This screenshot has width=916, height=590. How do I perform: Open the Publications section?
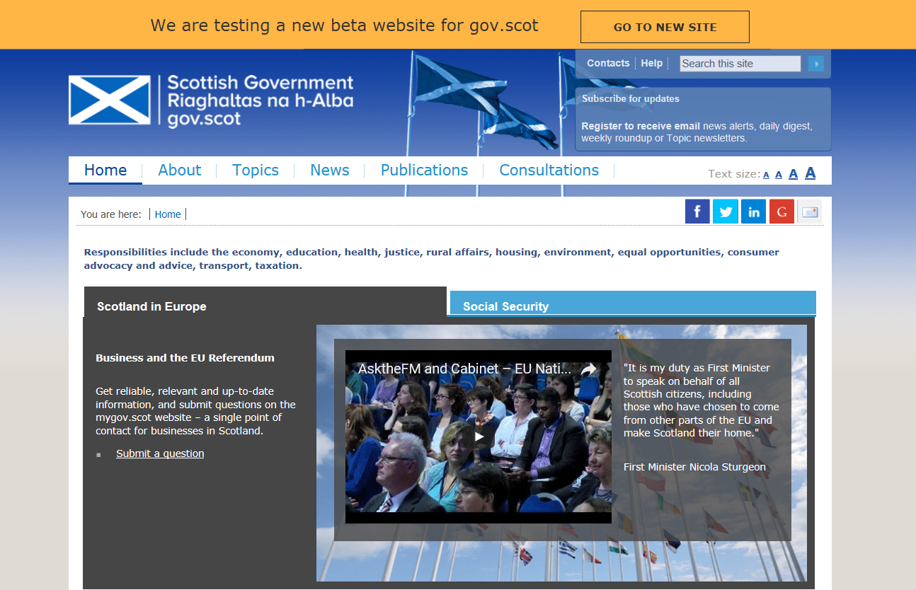pos(424,170)
